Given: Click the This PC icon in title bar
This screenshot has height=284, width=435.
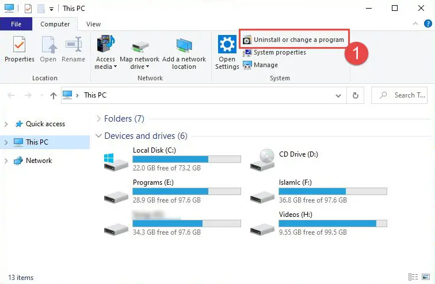Looking at the screenshot, I should pos(9,8).
